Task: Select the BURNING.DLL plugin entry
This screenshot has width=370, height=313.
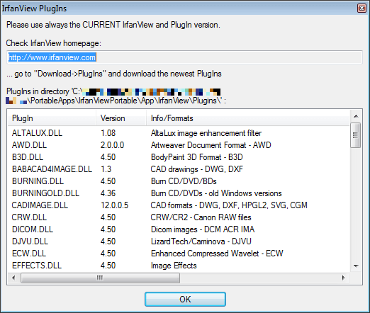Action: [x=38, y=181]
